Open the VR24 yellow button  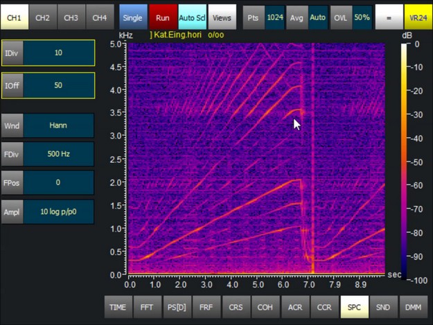pos(418,17)
